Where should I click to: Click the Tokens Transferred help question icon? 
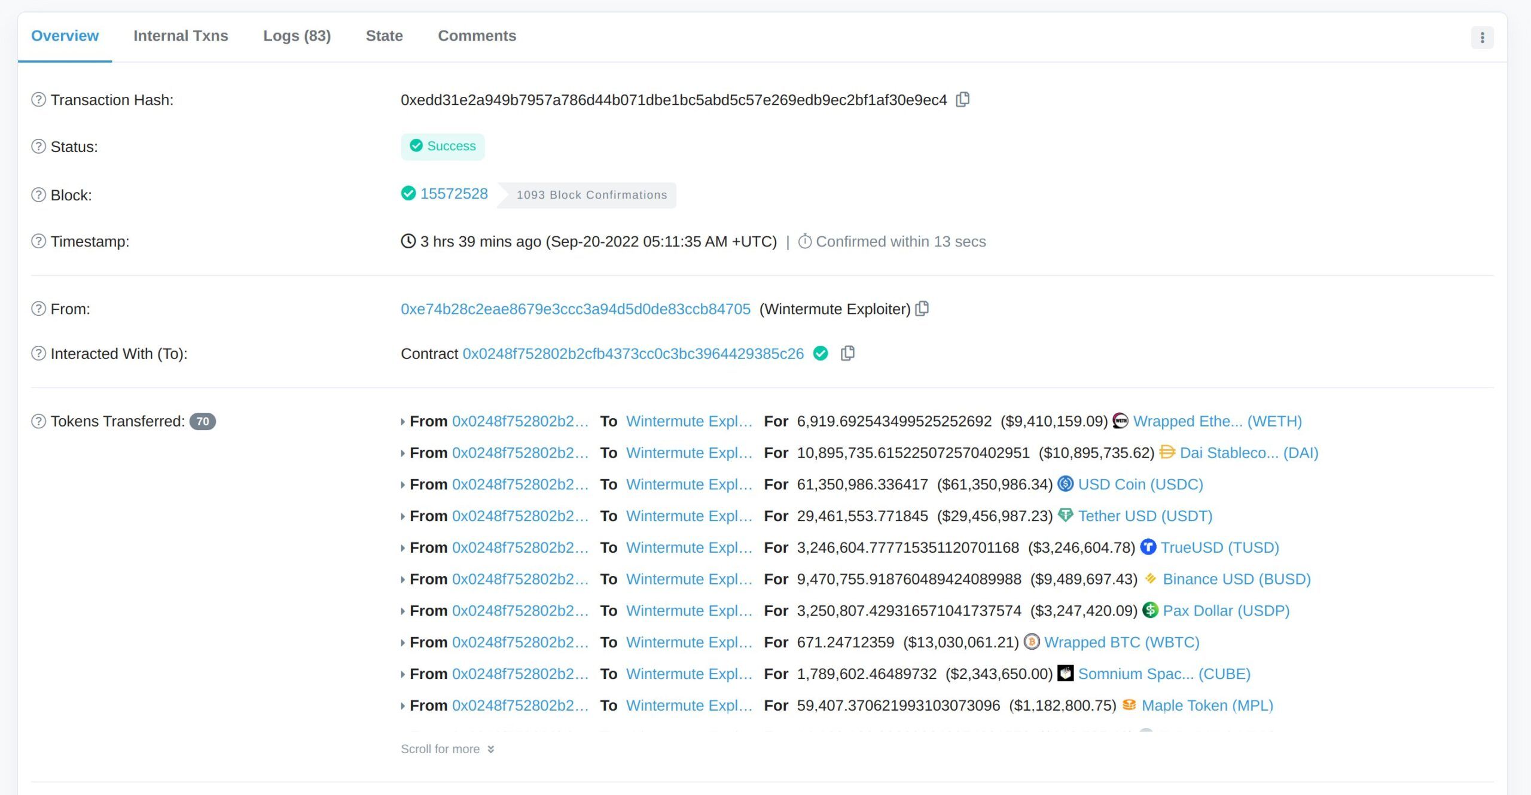[x=38, y=421]
